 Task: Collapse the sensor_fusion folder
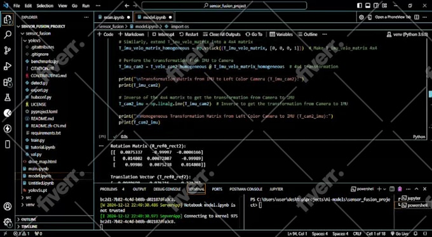point(38,34)
